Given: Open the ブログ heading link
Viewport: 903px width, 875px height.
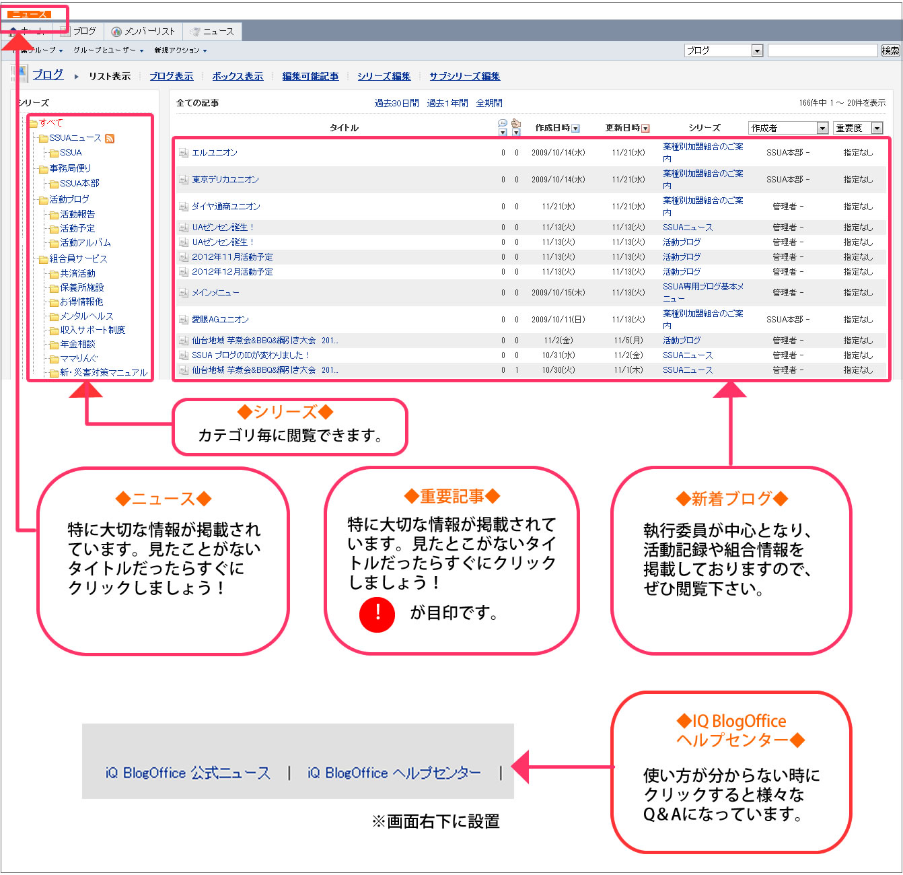Looking at the screenshot, I should 48,75.
